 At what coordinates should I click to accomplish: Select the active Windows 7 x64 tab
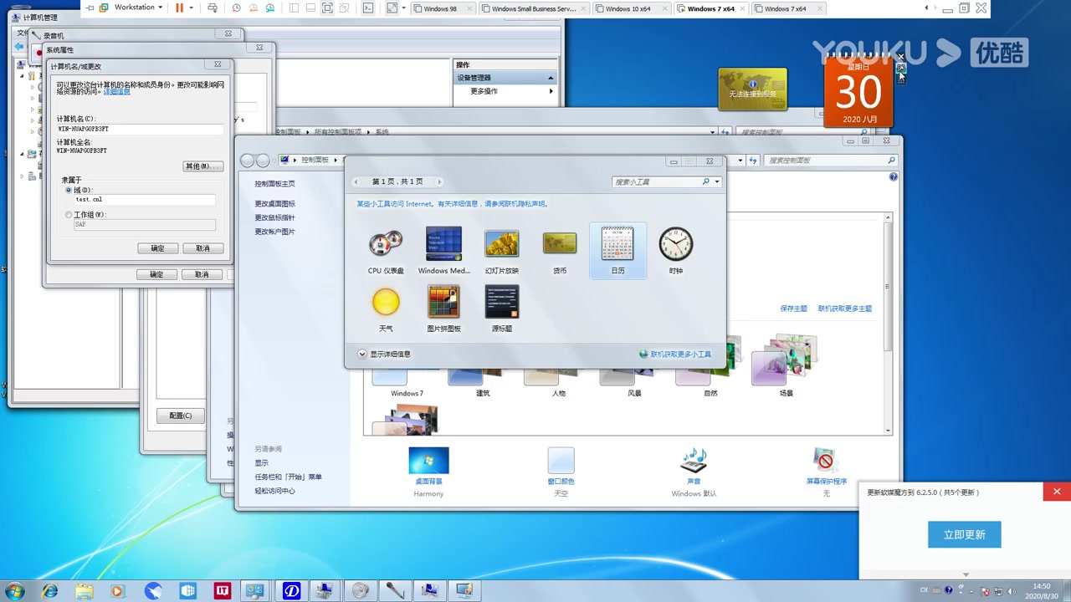[711, 8]
